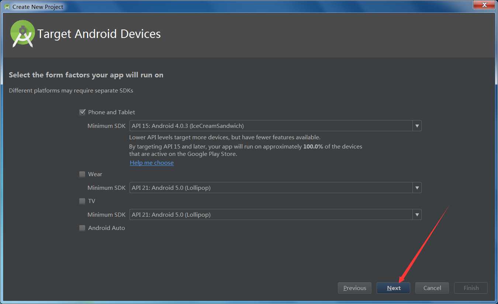Screen dimensions: 498x304
Task: Uncheck the Phone and Tablet checkbox
Action: coord(82,112)
